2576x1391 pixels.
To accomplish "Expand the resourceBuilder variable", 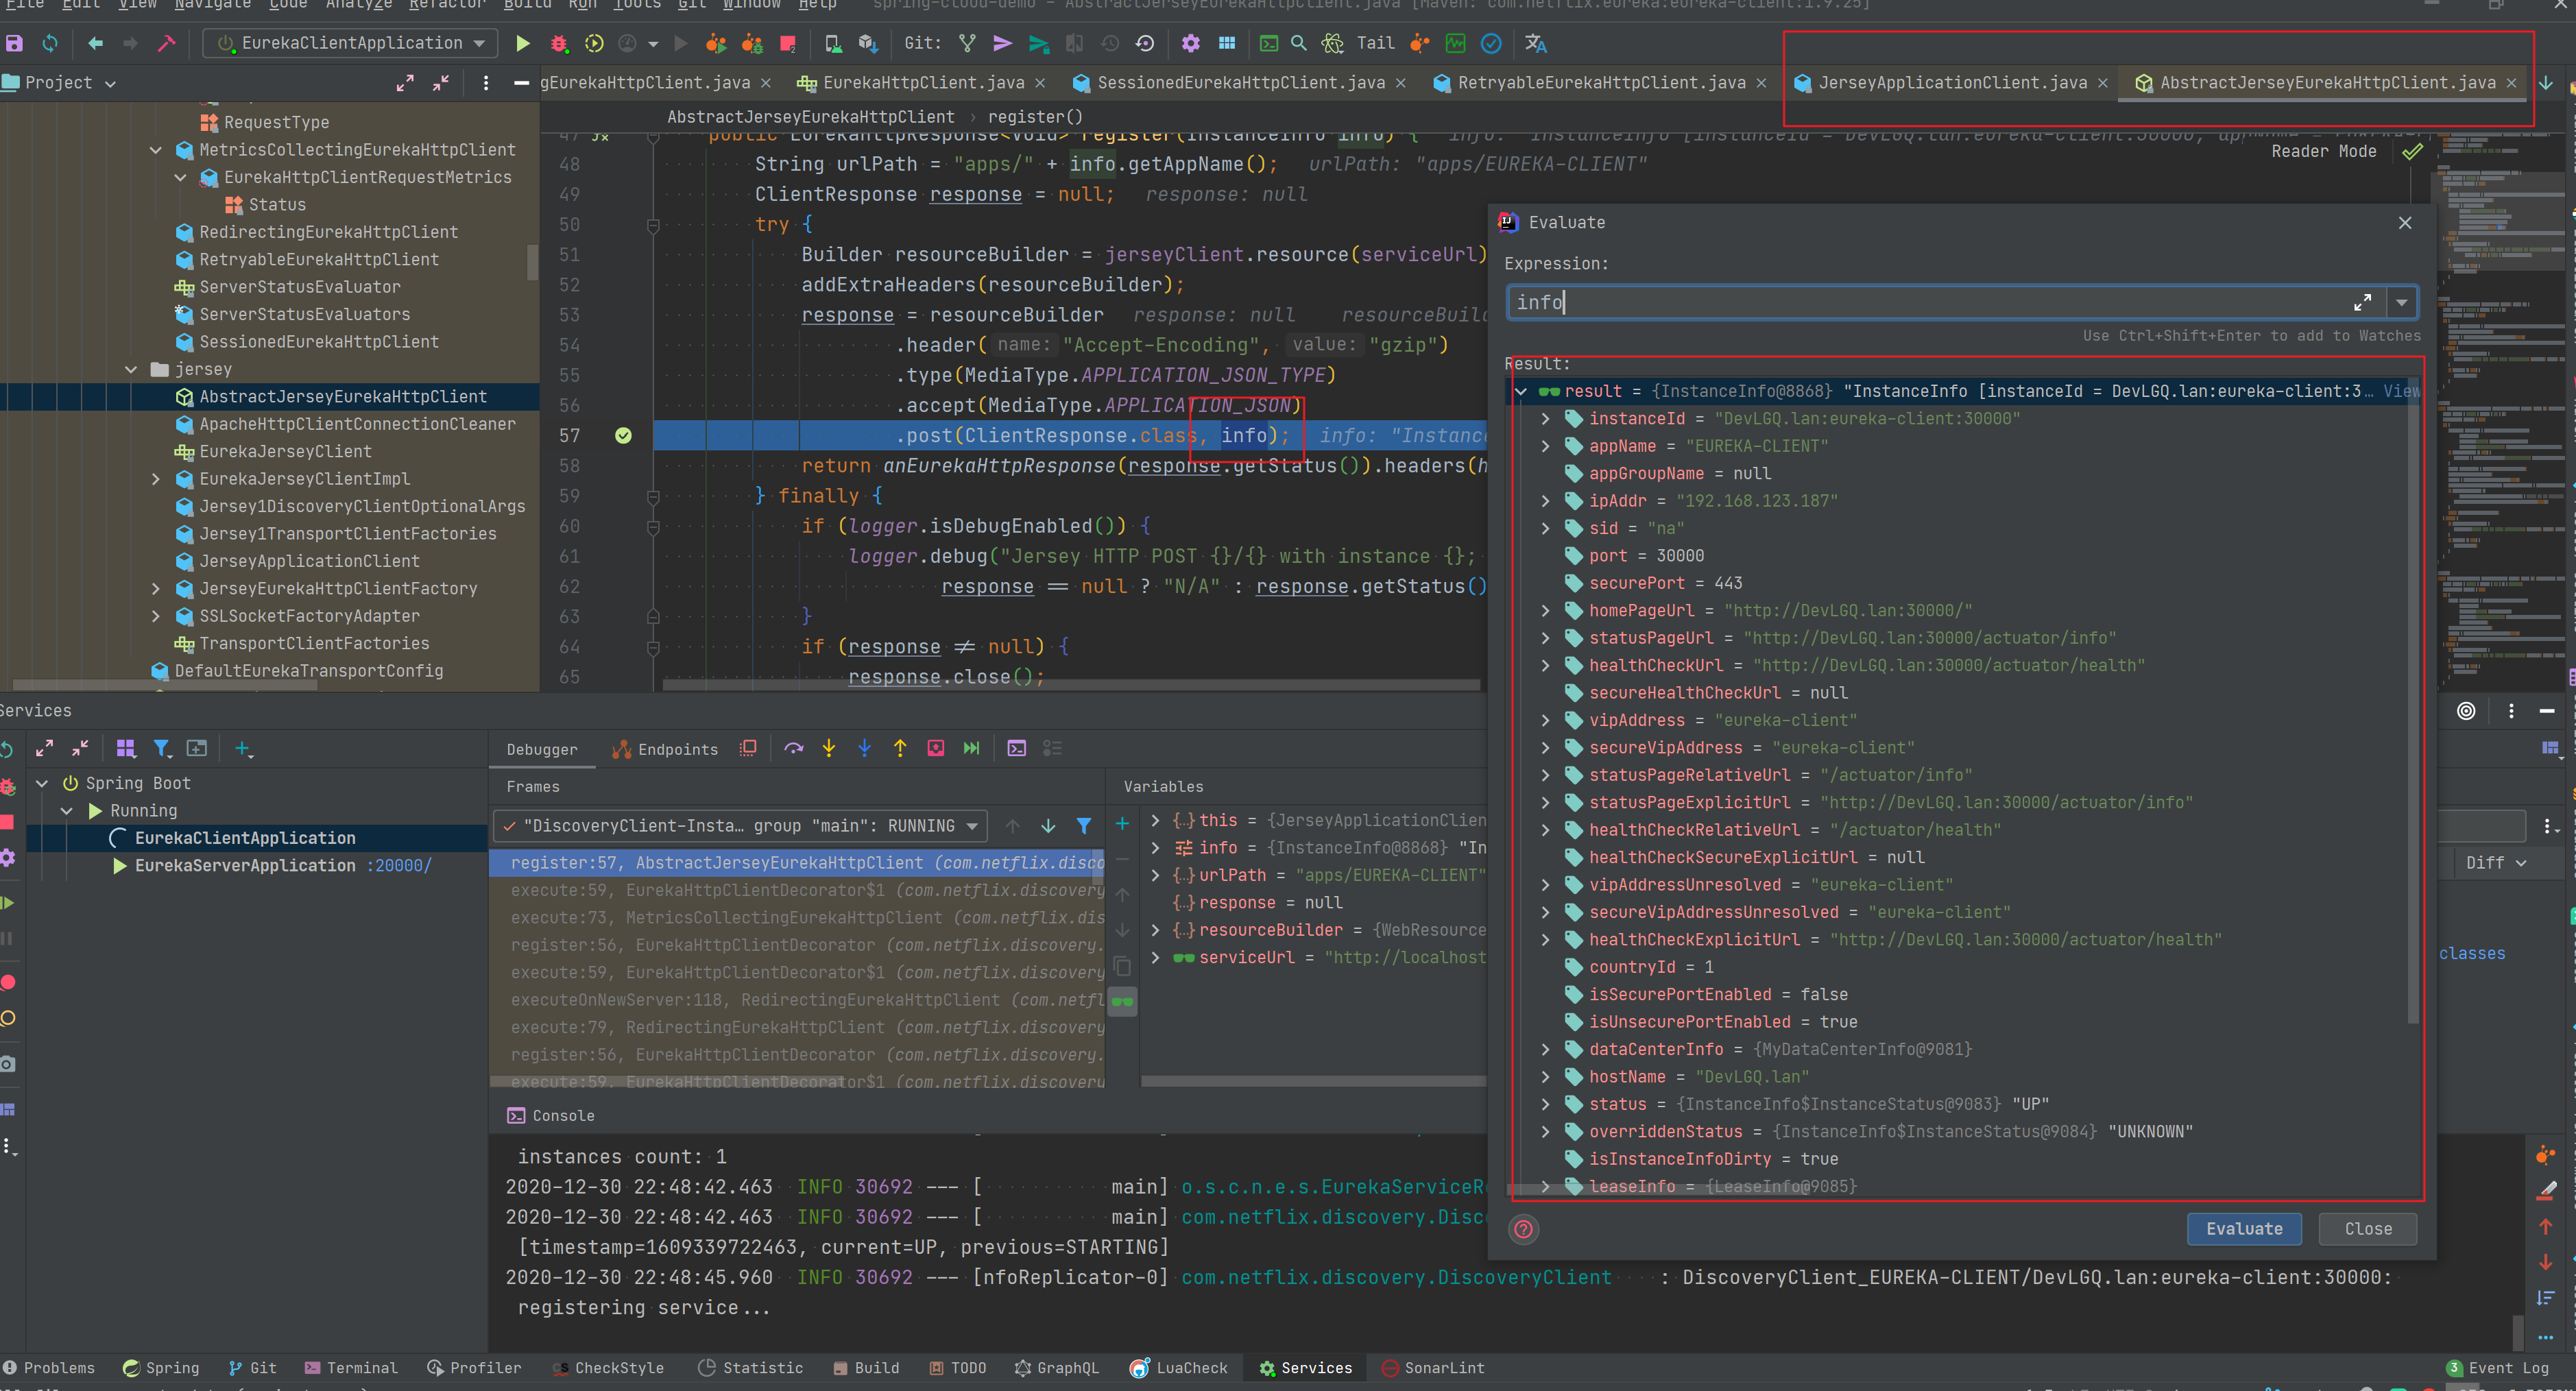I will pyautogui.click(x=1155, y=930).
